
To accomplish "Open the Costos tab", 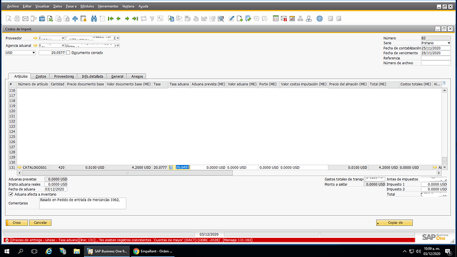I will tap(41, 76).
